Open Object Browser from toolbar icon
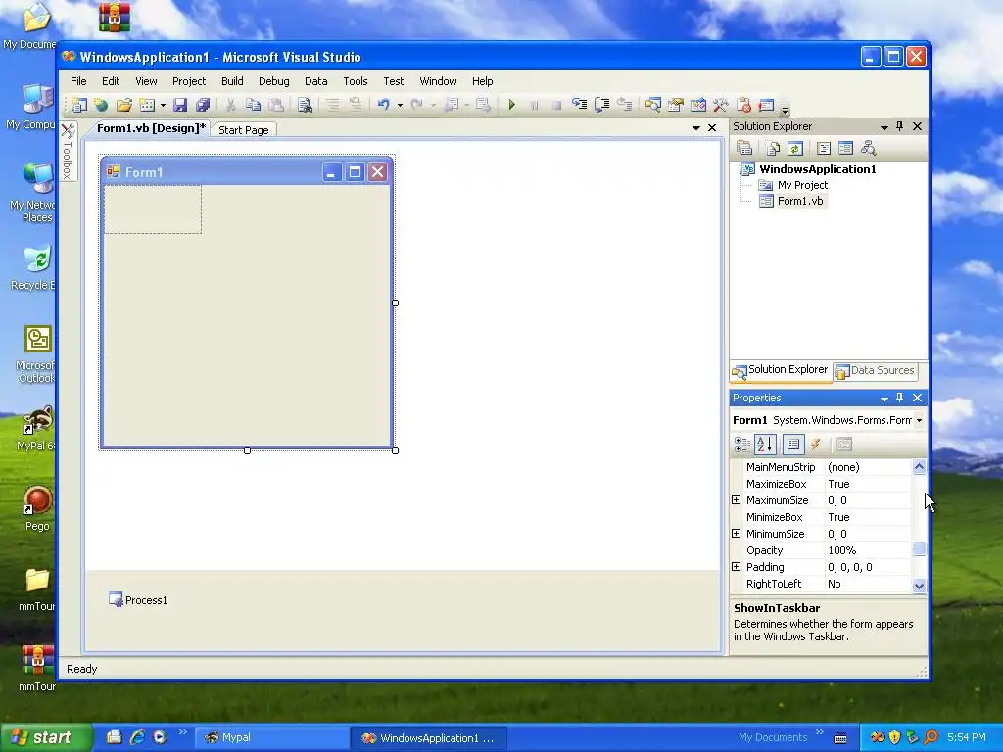The width and height of the screenshot is (1003, 752). [697, 104]
